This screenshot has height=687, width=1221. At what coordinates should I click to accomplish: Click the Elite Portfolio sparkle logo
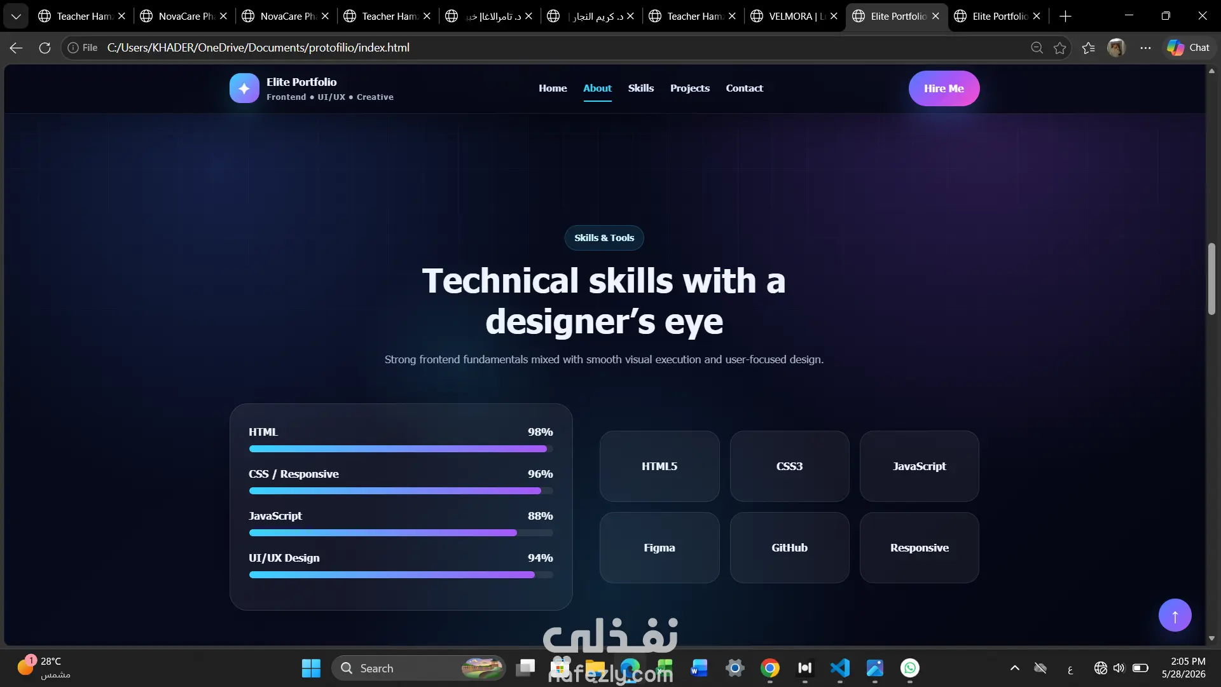pyautogui.click(x=244, y=88)
